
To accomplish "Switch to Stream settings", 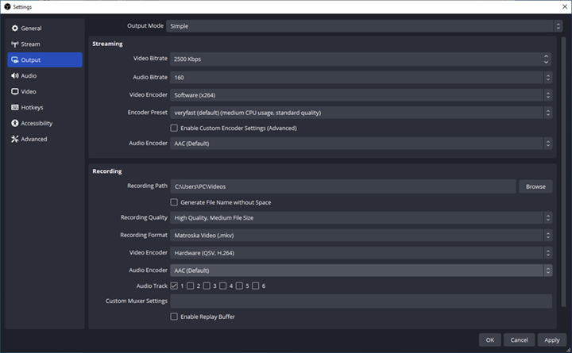I will (44, 44).
